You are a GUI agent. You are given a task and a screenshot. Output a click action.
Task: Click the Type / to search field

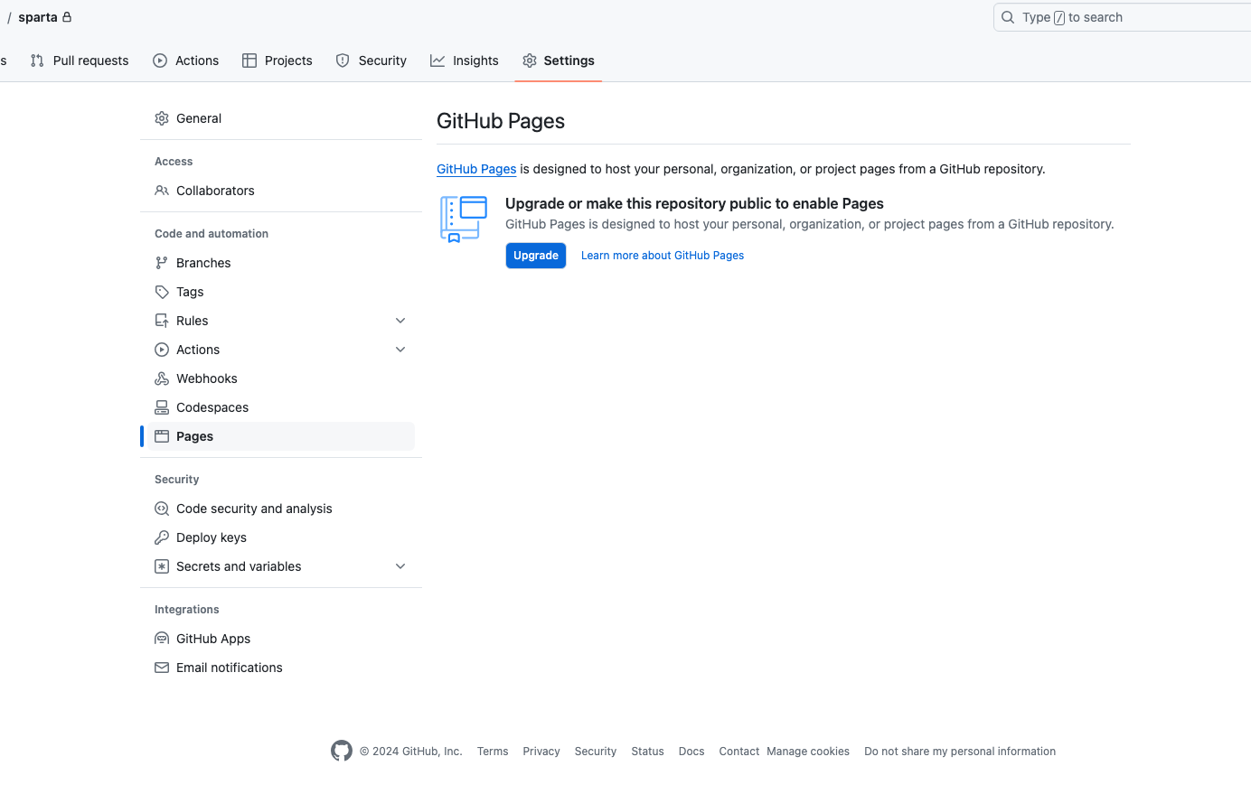click(1122, 17)
